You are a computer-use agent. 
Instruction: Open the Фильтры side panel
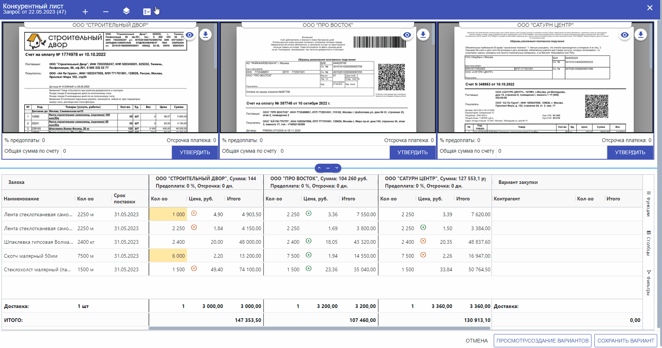tap(649, 283)
